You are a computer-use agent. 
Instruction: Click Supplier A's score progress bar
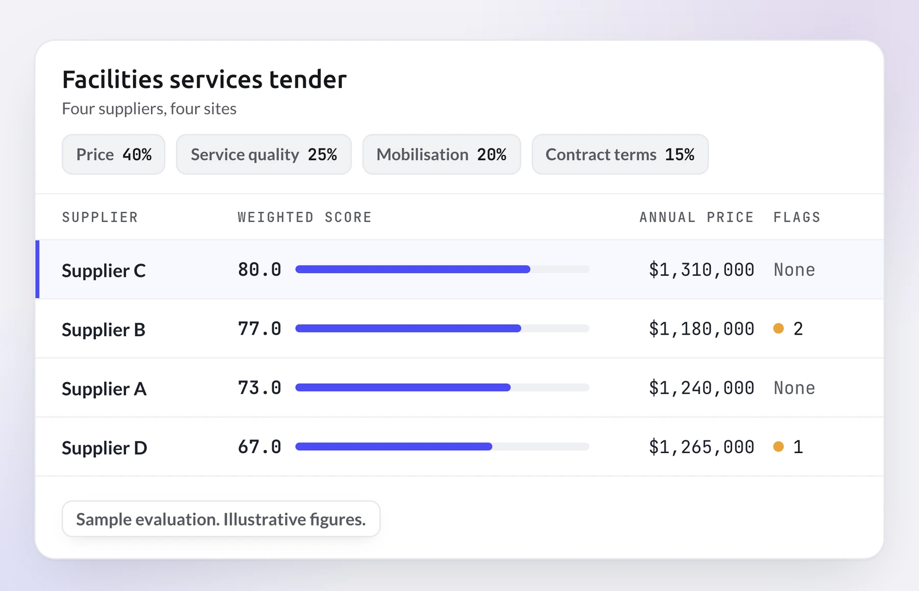[442, 388]
